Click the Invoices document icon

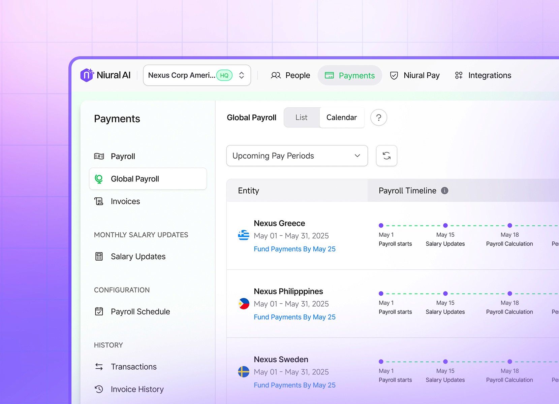coord(99,201)
